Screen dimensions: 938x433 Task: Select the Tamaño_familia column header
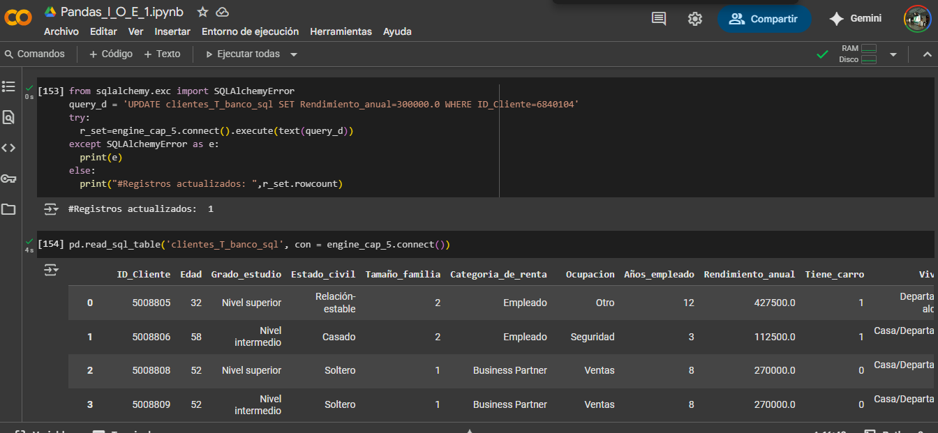pyautogui.click(x=403, y=274)
